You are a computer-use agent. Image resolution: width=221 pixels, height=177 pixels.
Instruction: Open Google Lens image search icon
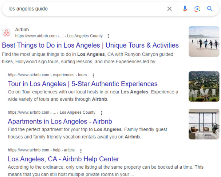[x=197, y=9]
